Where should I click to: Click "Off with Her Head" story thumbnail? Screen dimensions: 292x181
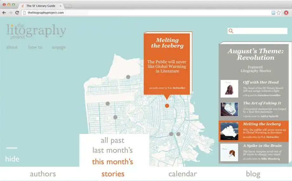click(x=229, y=89)
